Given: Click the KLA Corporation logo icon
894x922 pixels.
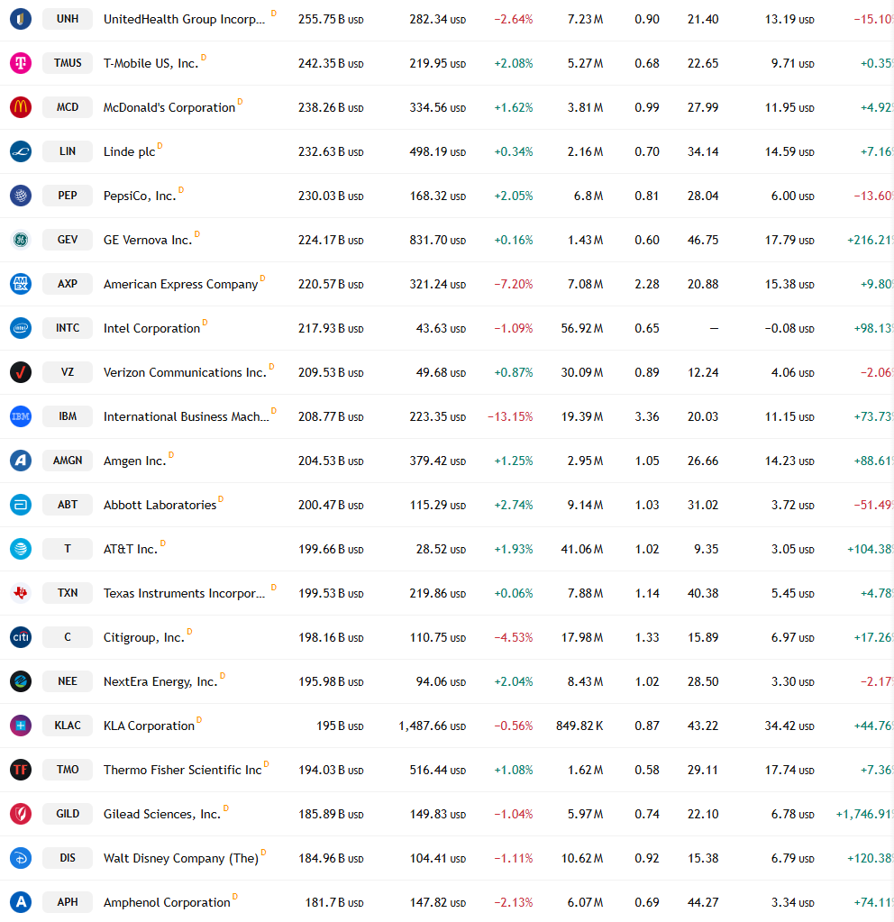Looking at the screenshot, I should 21,725.
